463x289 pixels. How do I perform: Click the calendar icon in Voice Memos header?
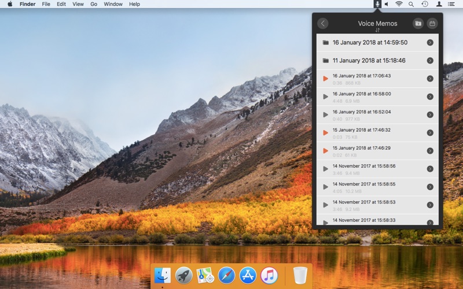pyautogui.click(x=432, y=24)
